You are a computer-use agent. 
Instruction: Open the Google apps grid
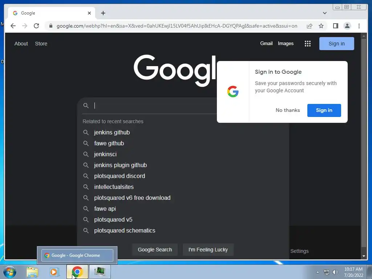coord(307,44)
